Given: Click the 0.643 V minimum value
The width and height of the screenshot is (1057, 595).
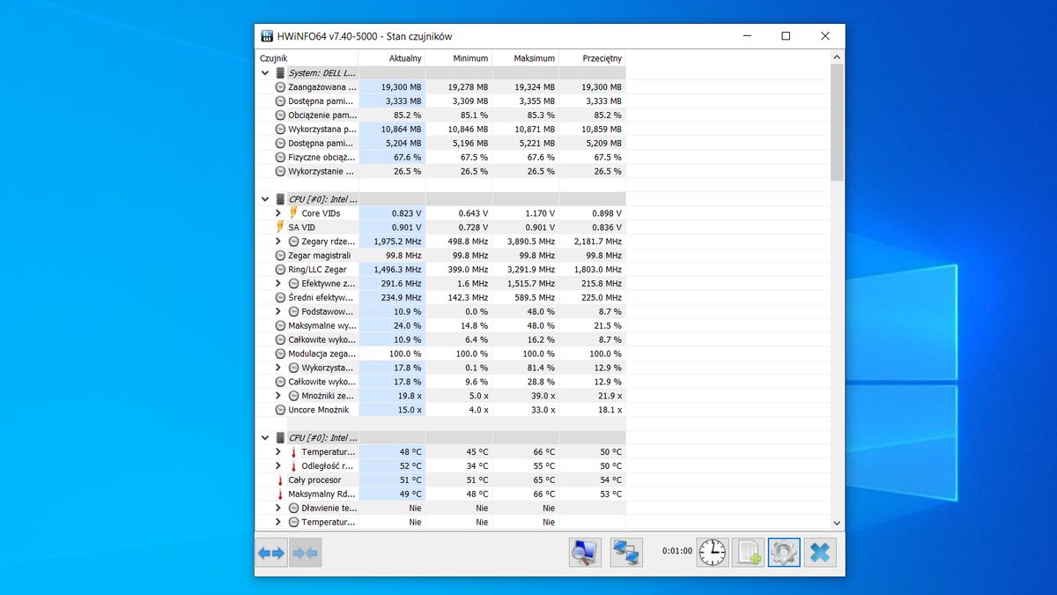Looking at the screenshot, I should tap(473, 213).
